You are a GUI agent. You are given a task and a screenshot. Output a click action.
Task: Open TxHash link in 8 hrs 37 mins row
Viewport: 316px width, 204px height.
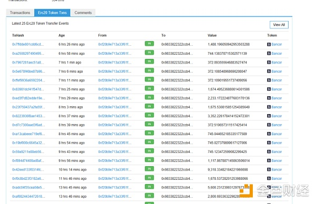[28, 116]
